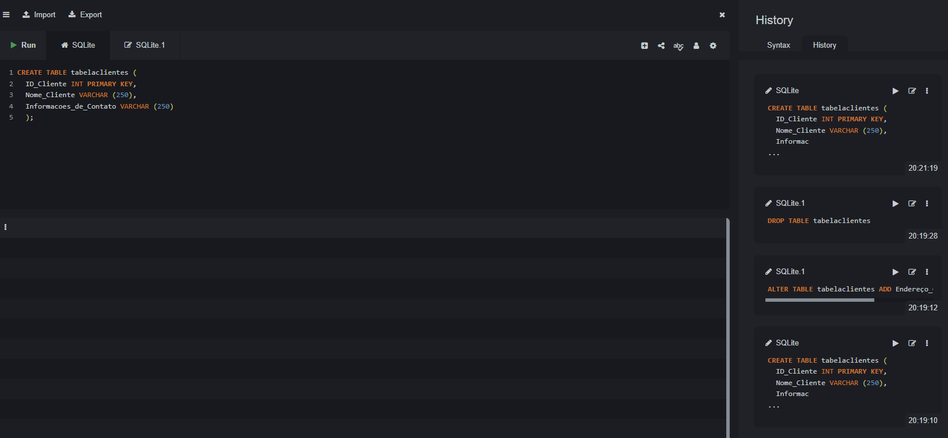Click the Import button

39,15
